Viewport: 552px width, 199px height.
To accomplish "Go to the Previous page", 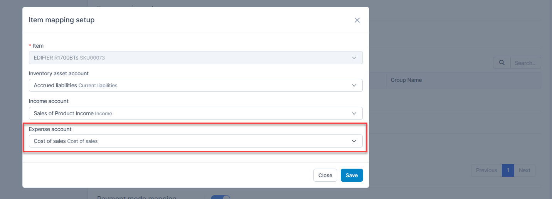I will pos(486,170).
